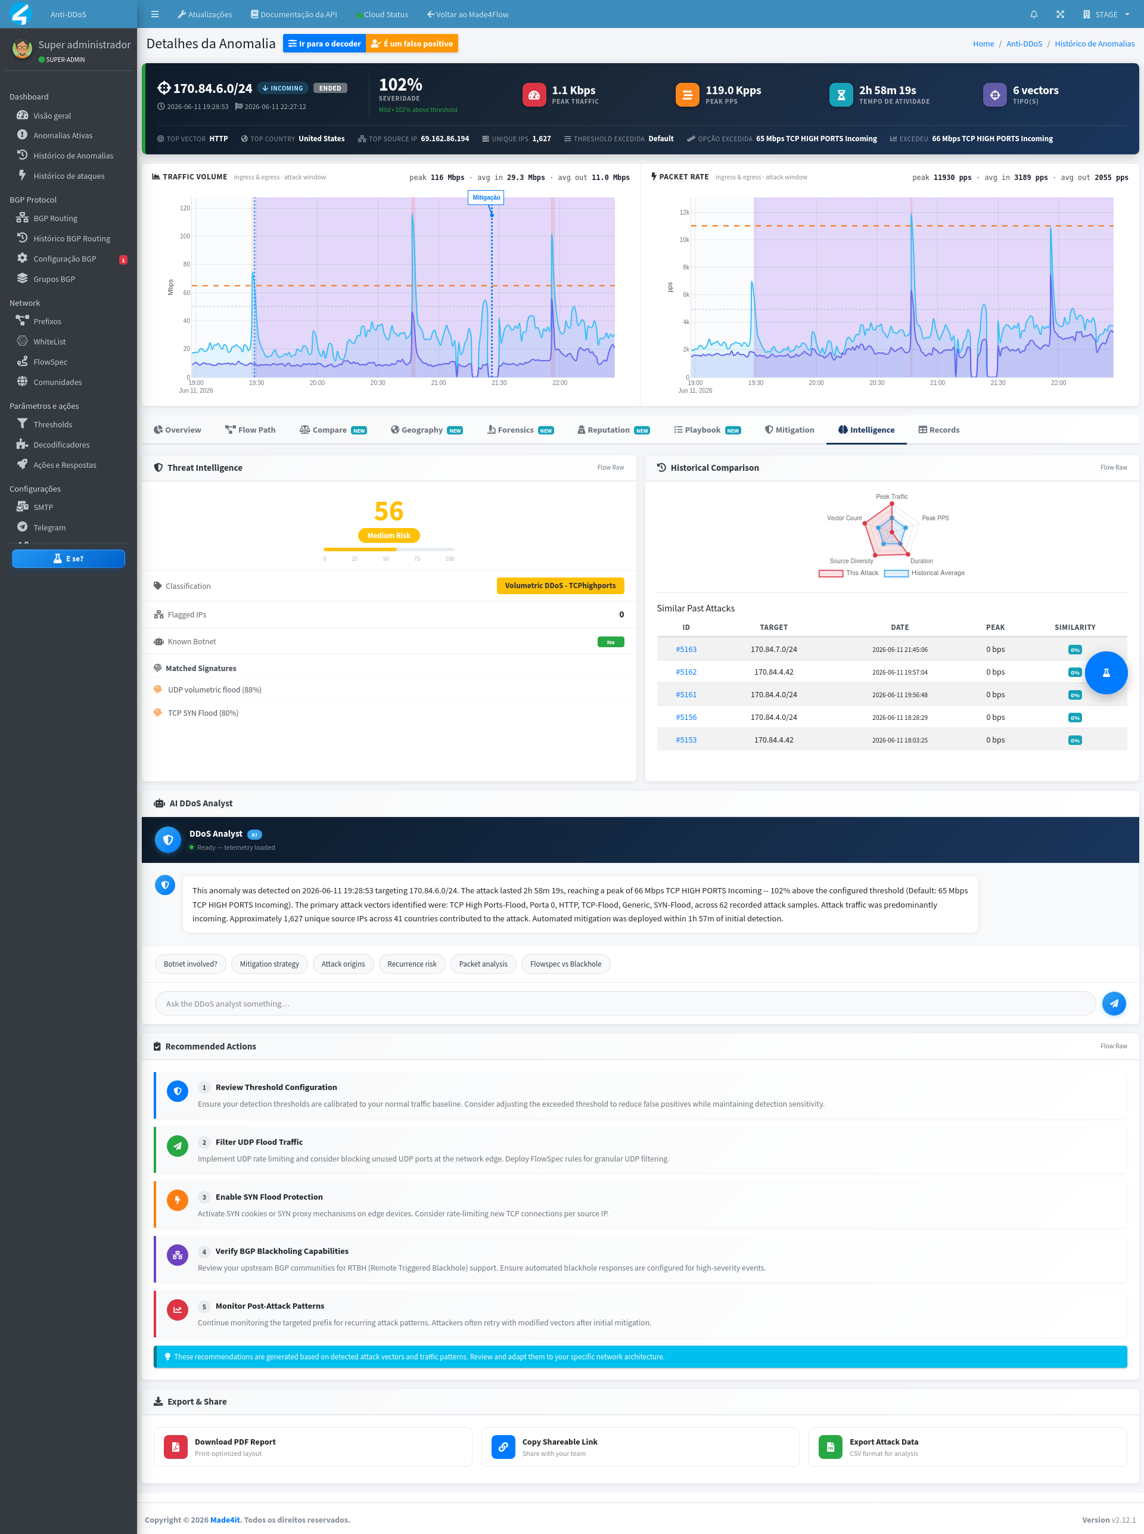Click the Export Attack Data CSV icon
This screenshot has width=1144, height=1534.
point(831,1447)
